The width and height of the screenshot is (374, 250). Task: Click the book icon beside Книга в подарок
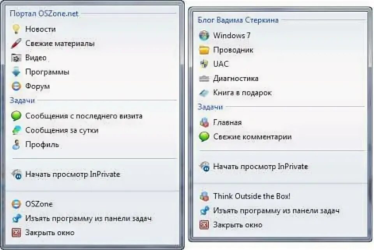click(204, 93)
